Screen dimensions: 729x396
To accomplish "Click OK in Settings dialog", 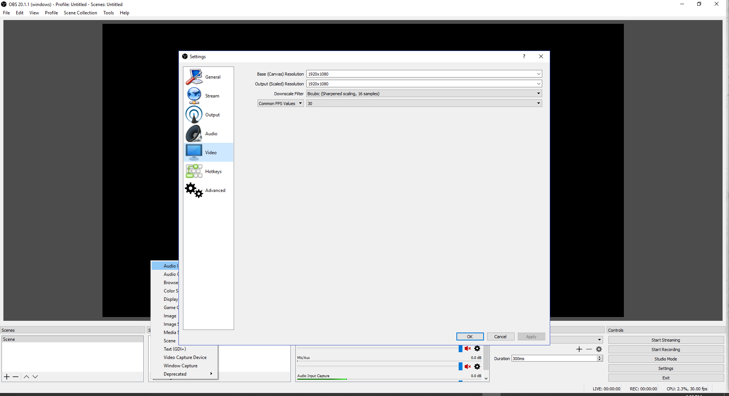I will 470,337.
